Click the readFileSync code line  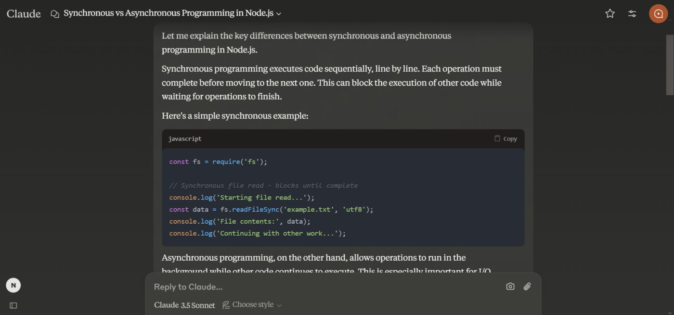pos(271,209)
